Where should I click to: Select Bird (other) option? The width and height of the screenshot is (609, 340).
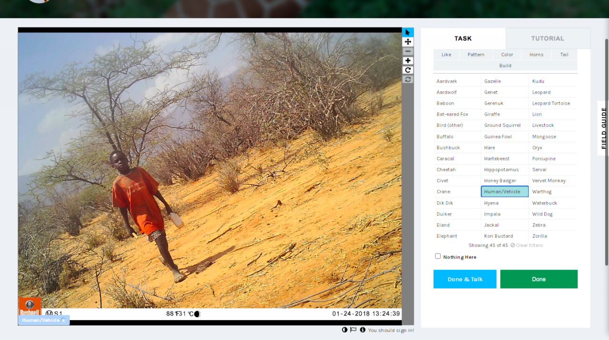click(x=457, y=126)
